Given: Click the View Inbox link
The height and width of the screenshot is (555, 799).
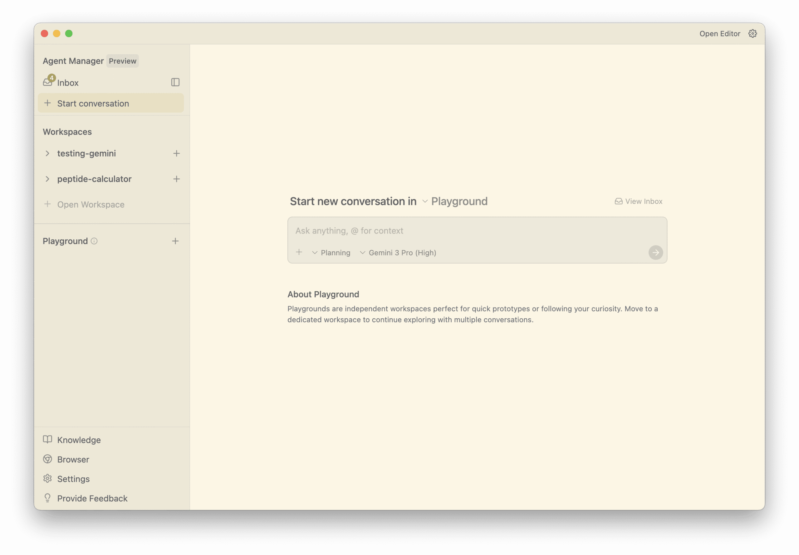Looking at the screenshot, I should pos(638,201).
